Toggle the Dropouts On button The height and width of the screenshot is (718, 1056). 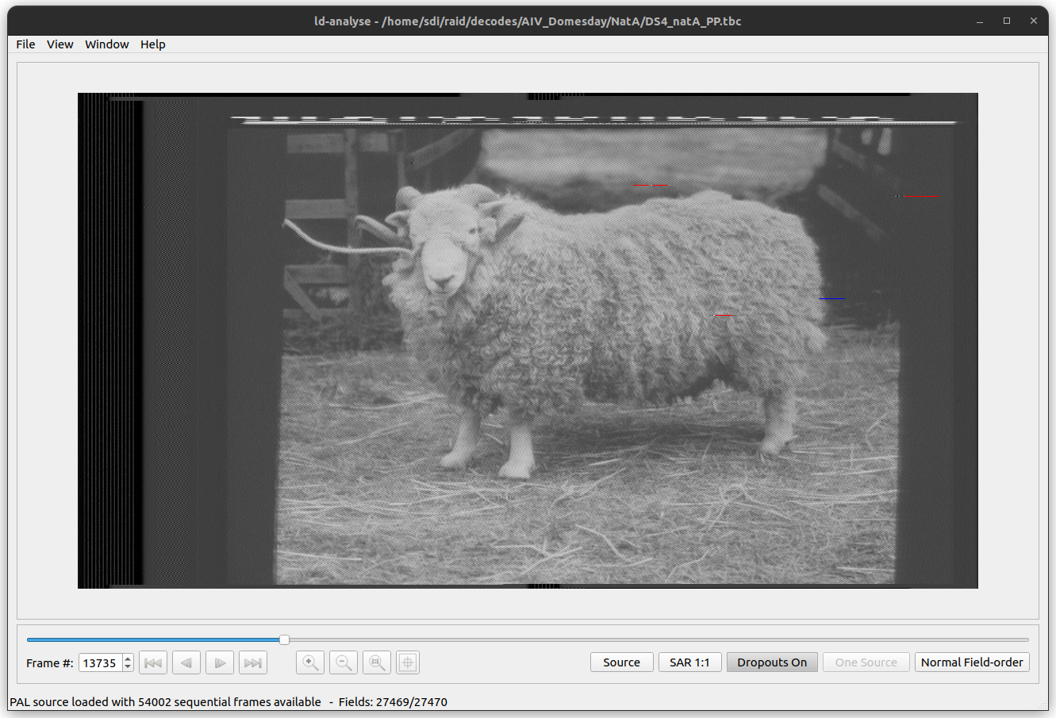coord(772,662)
